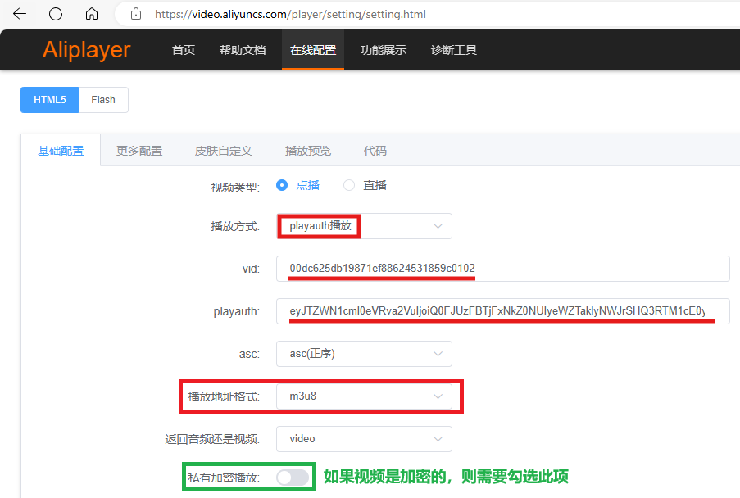This screenshot has height=498, width=740.
Task: Open the 代码 tab
Action: tap(375, 151)
